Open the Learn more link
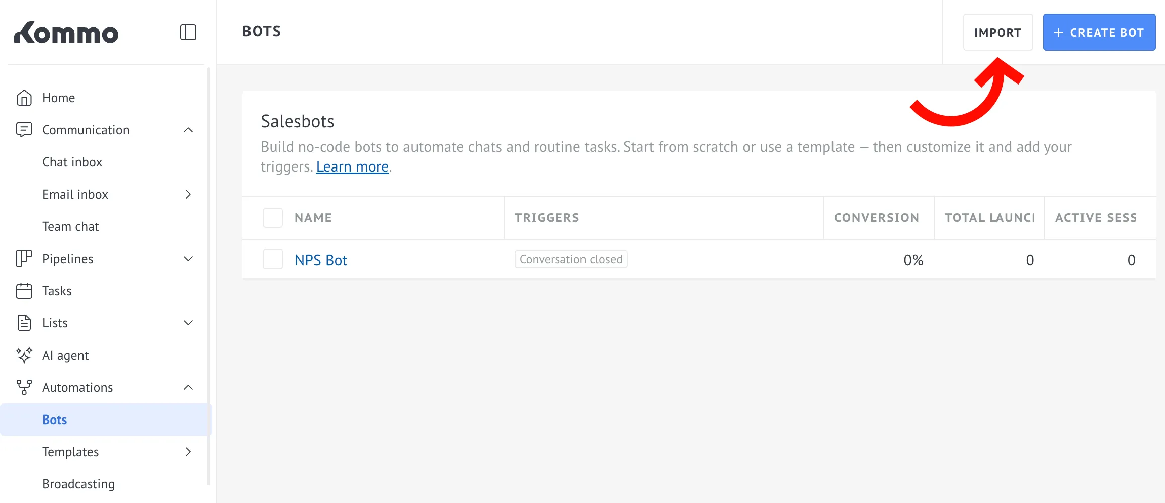The image size is (1165, 503). click(x=352, y=166)
